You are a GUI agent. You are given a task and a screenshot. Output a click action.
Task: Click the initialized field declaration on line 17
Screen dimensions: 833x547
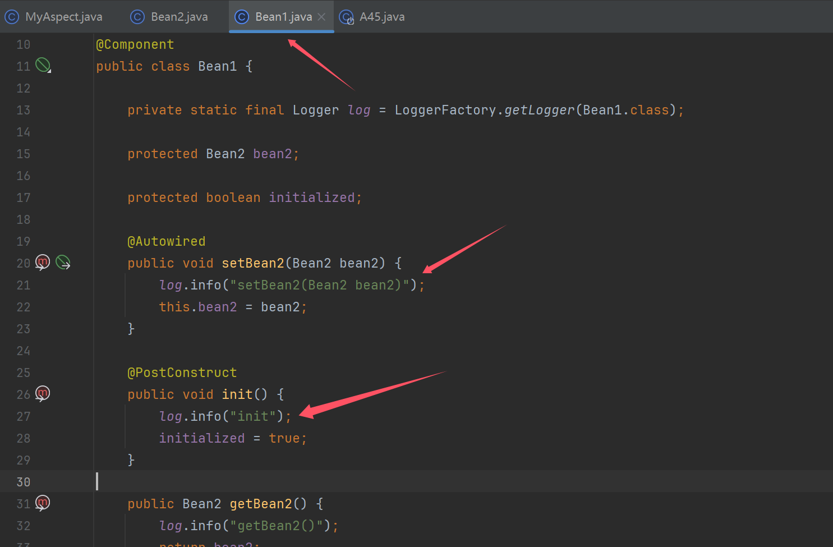coord(312,197)
